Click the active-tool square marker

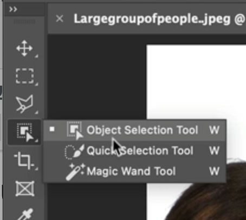pos(52,129)
